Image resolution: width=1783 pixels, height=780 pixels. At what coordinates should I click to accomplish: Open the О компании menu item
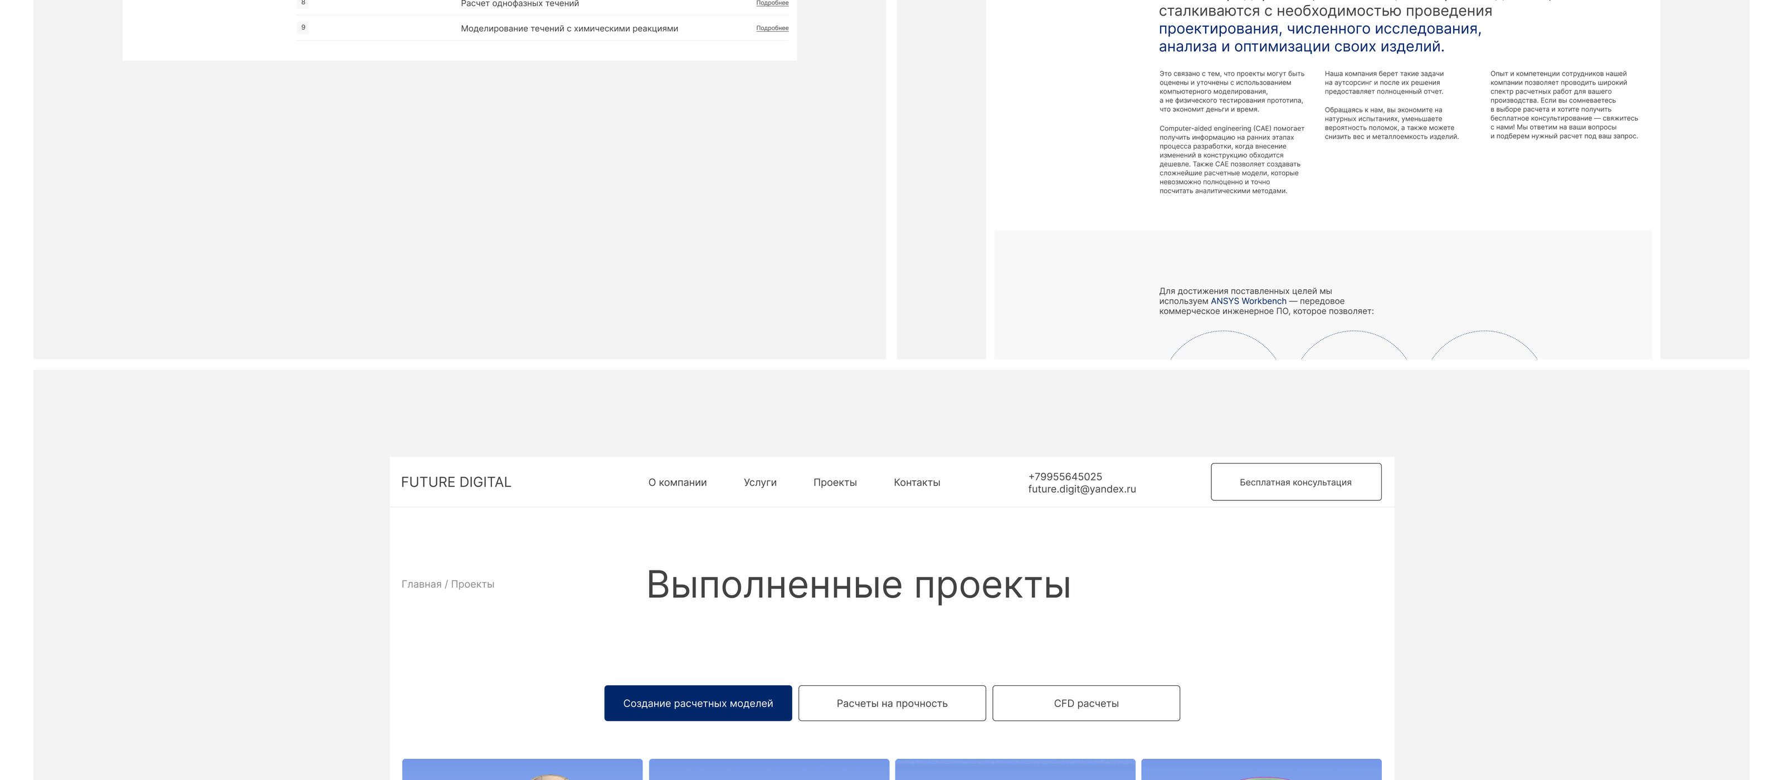click(677, 482)
